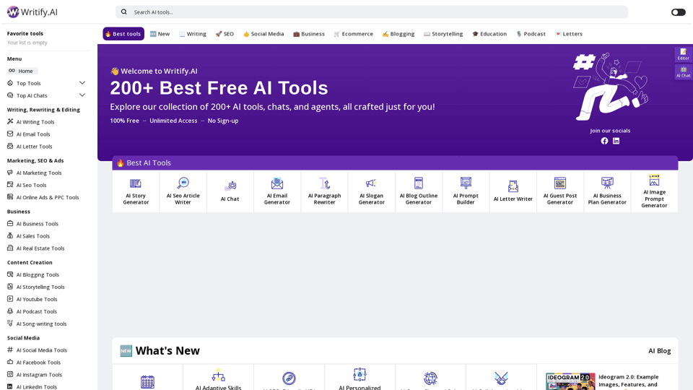
Task: Toggle the dark mode switch
Action: tap(678, 12)
